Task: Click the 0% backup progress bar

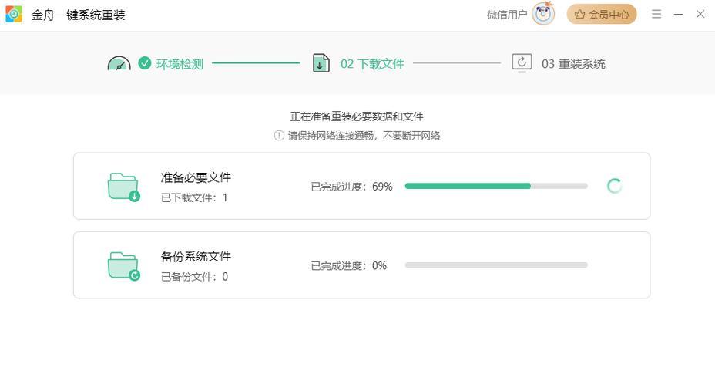Action: tap(496, 265)
